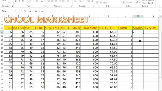
Task: Align text right
Action: 56,1
